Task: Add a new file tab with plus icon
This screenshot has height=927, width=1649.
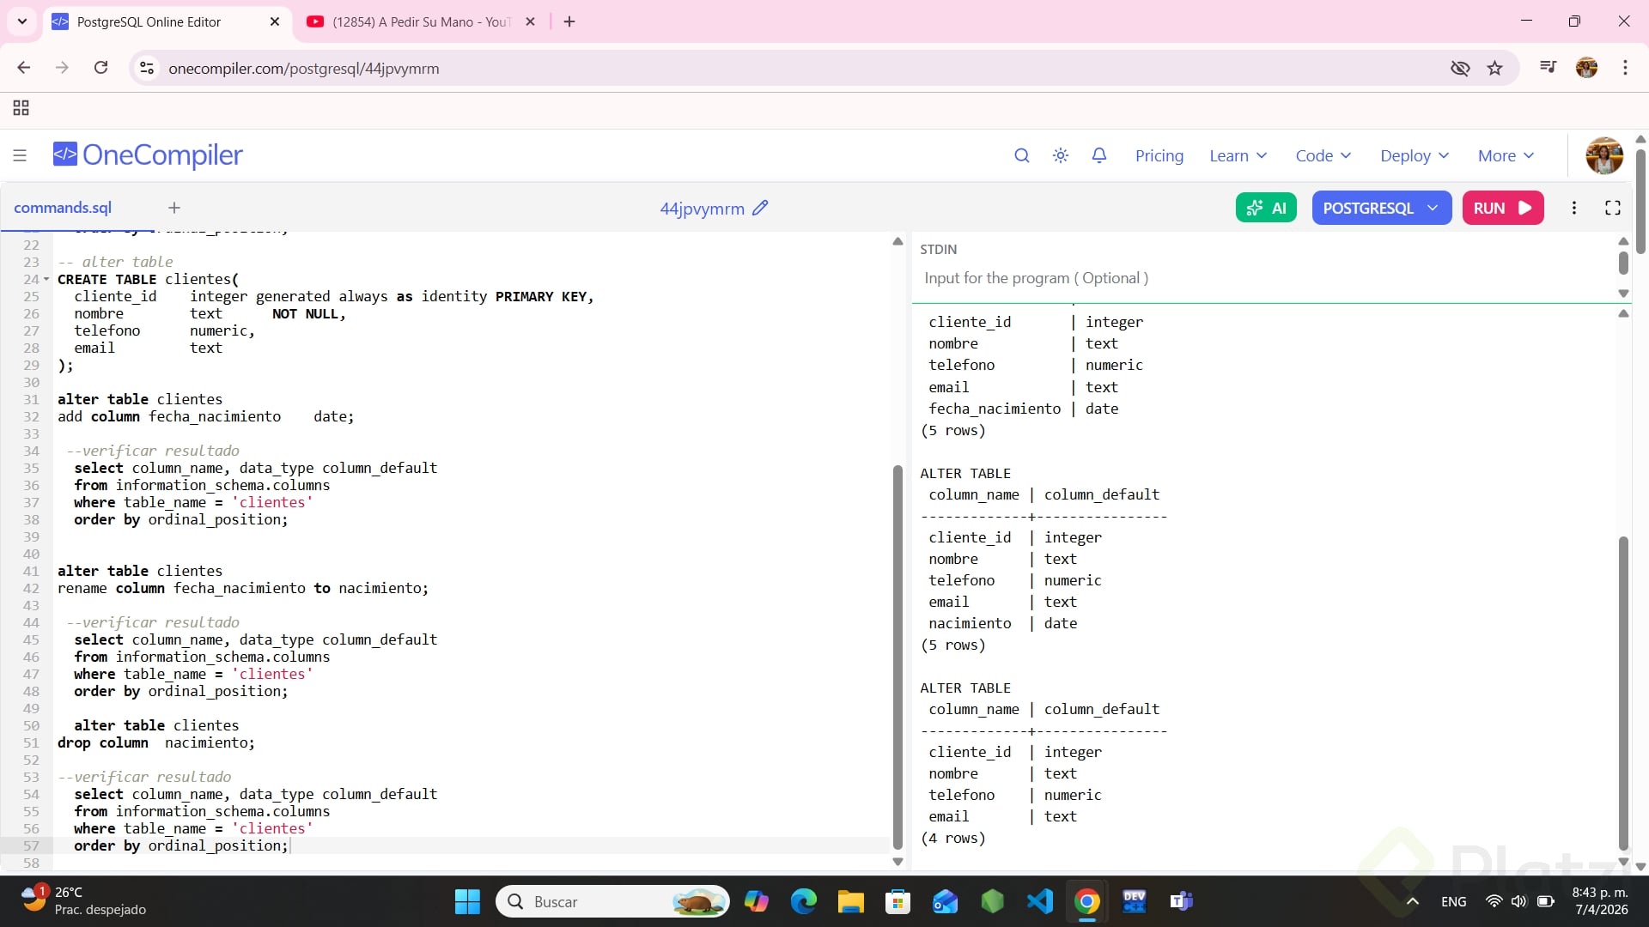Action: pos(174,208)
